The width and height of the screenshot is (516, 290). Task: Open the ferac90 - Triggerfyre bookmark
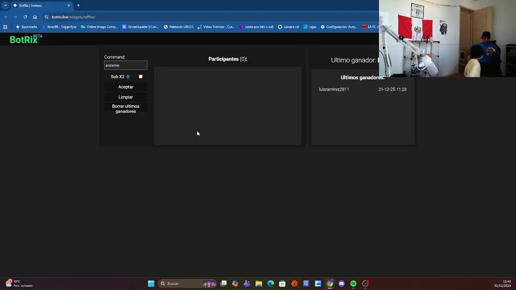pyautogui.click(x=59, y=27)
